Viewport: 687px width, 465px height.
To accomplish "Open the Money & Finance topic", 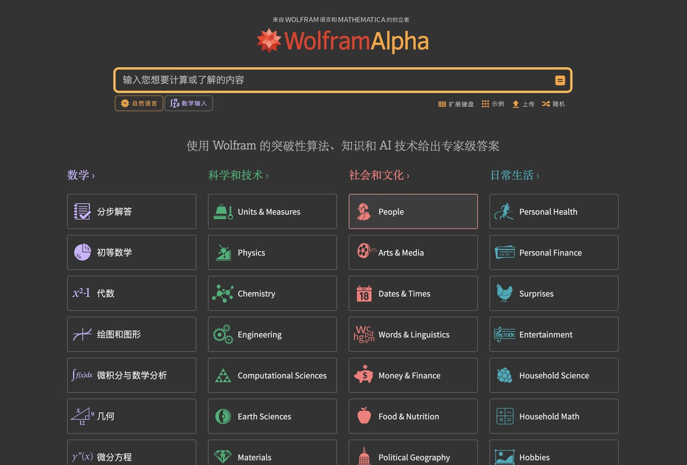I will tap(413, 375).
